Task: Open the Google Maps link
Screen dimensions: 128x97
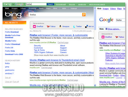Action: point(119,9)
